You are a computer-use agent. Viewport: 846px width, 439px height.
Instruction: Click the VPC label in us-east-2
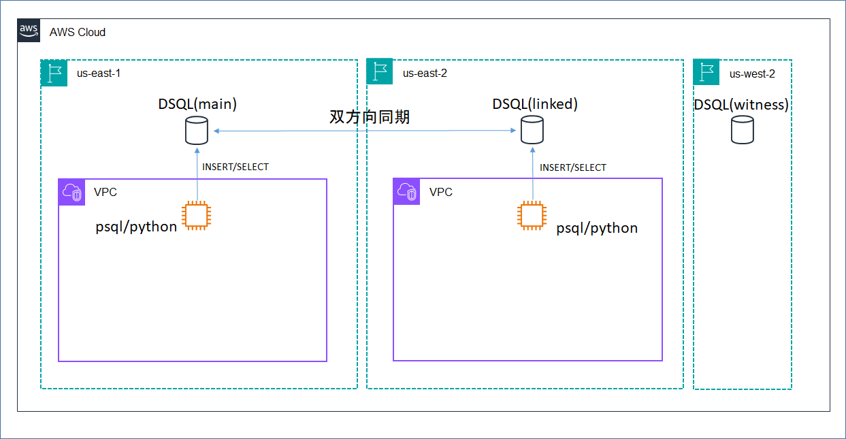click(441, 192)
